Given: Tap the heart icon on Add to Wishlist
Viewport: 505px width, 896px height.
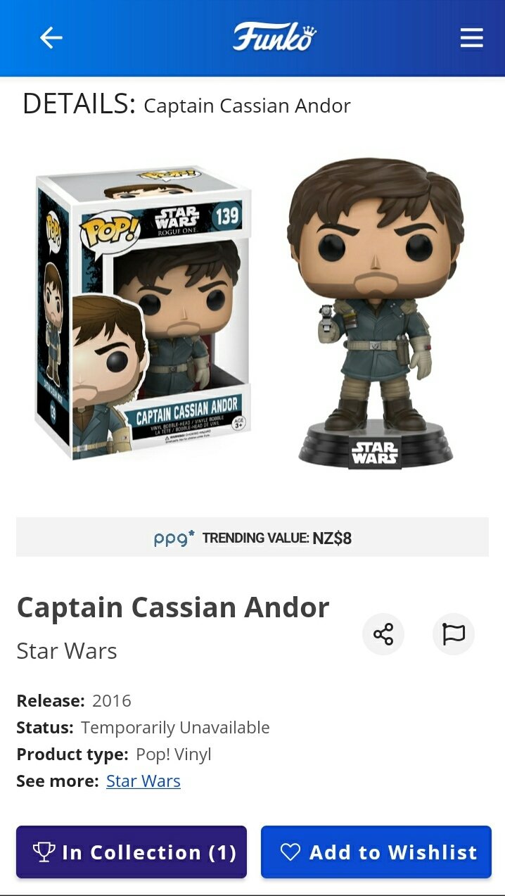Looking at the screenshot, I should (290, 852).
